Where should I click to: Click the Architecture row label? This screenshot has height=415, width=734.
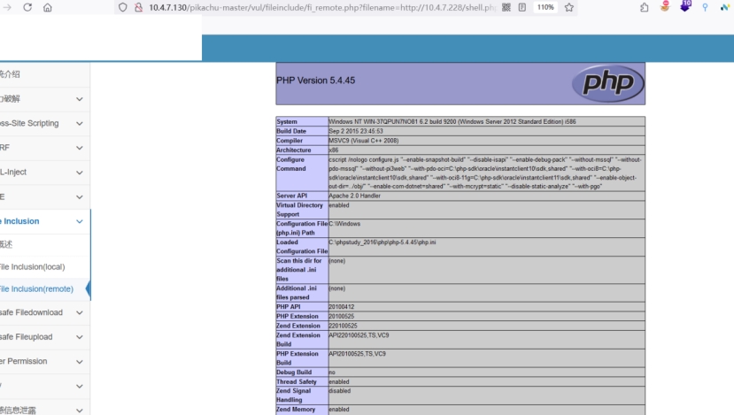[293, 150]
